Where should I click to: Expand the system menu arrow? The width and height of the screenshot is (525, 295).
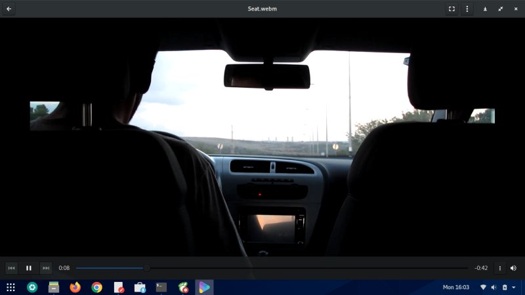[514, 287]
